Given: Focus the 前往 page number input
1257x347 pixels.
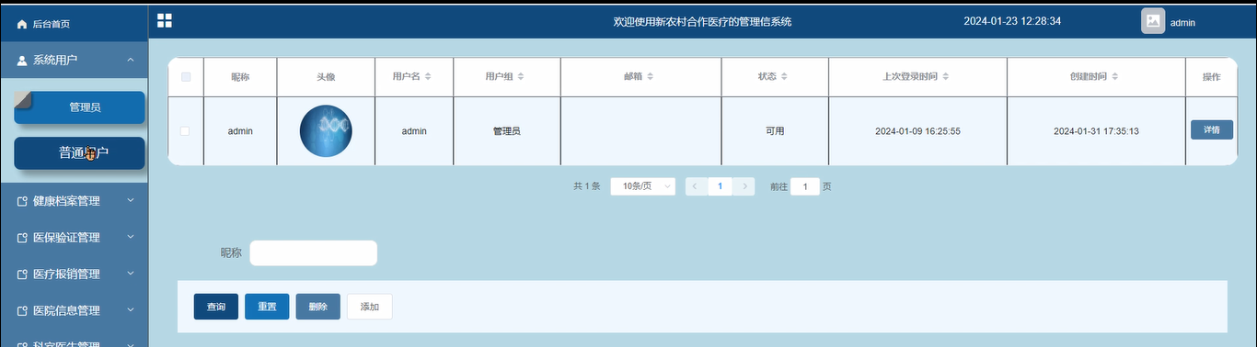Looking at the screenshot, I should click(805, 186).
